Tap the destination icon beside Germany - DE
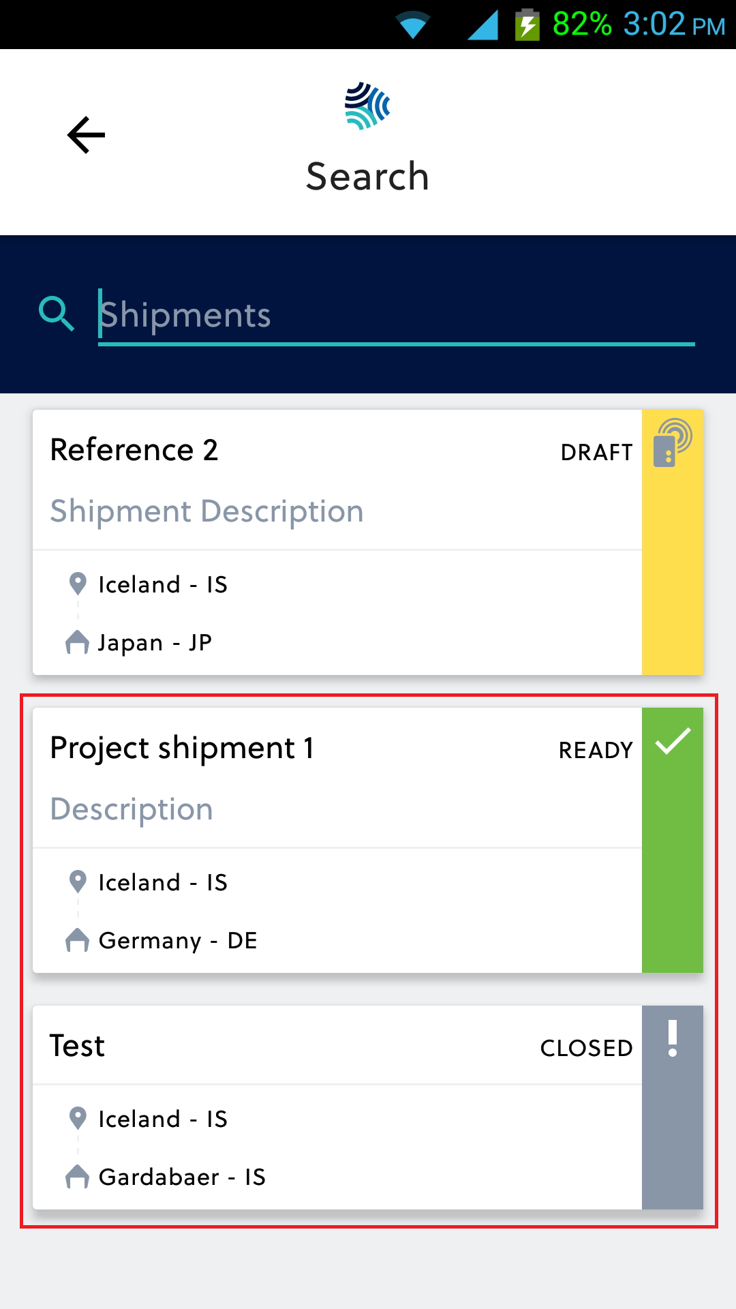Viewport: 736px width, 1309px height. (77, 940)
